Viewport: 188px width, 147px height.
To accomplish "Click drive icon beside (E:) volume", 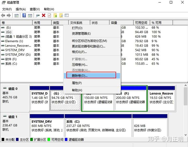I will (3, 28).
